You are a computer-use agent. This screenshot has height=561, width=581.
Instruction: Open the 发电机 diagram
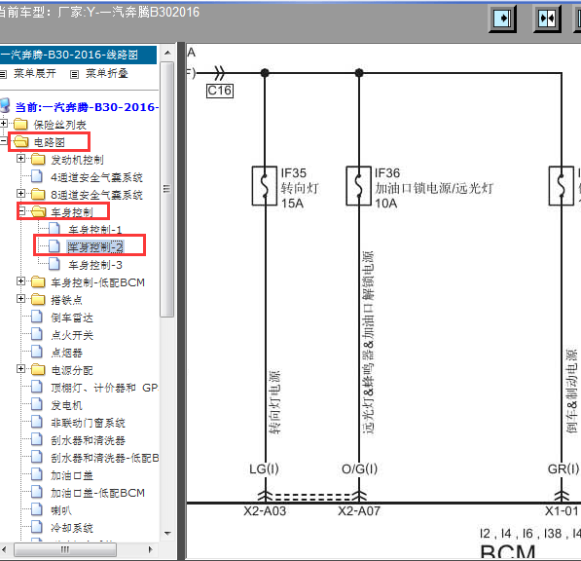[66, 405]
